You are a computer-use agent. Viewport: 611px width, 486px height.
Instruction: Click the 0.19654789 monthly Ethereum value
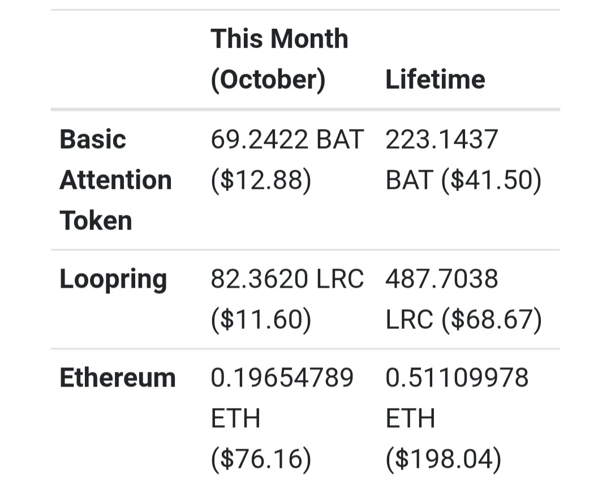(282, 378)
